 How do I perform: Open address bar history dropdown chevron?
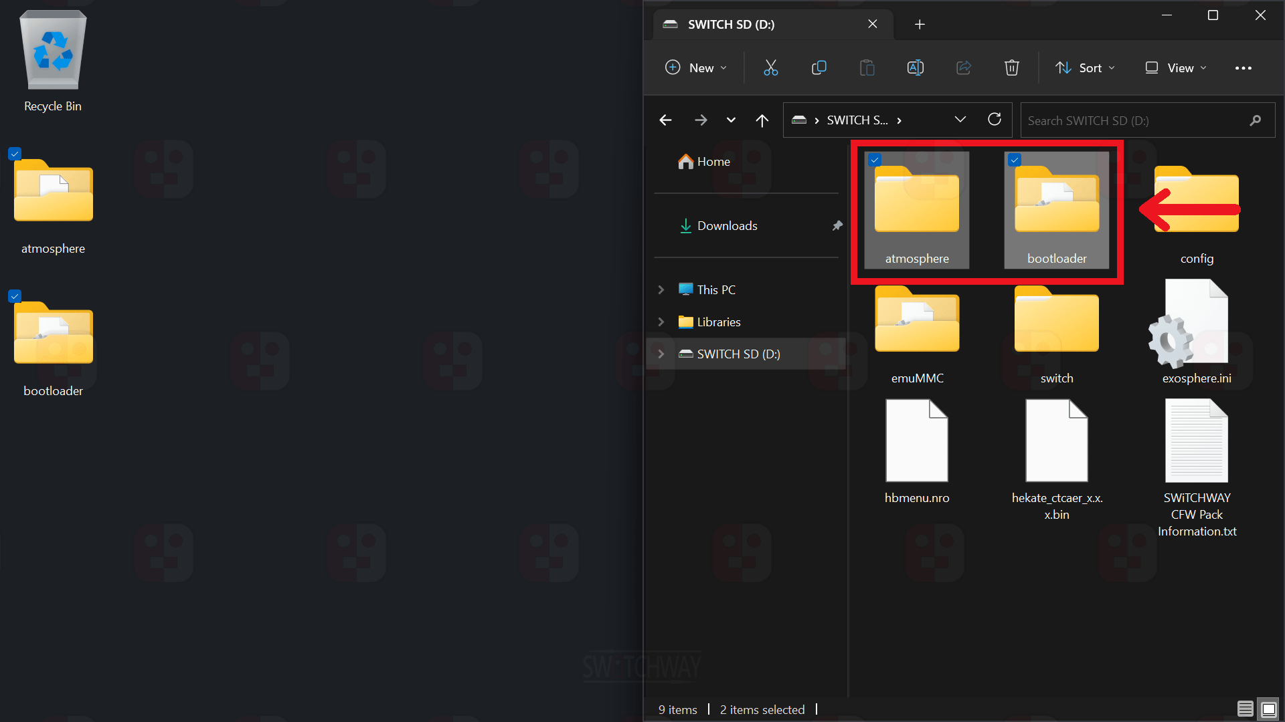tap(960, 120)
